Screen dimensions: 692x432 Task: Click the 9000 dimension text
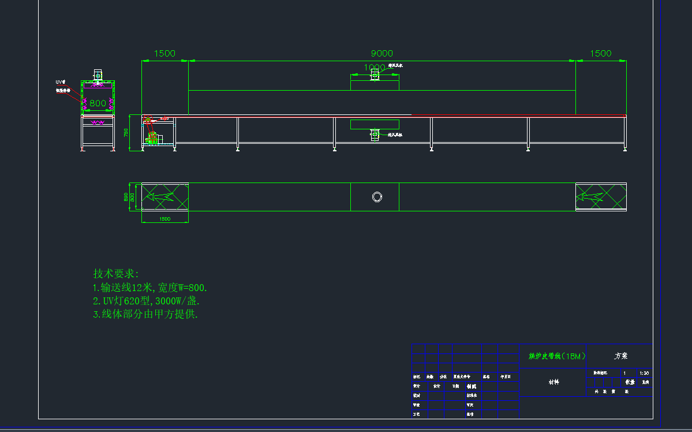coord(381,53)
